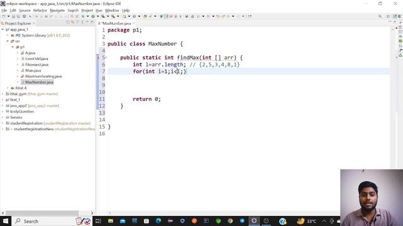Toggle Link with Editor in Project Explorer

click(x=73, y=23)
